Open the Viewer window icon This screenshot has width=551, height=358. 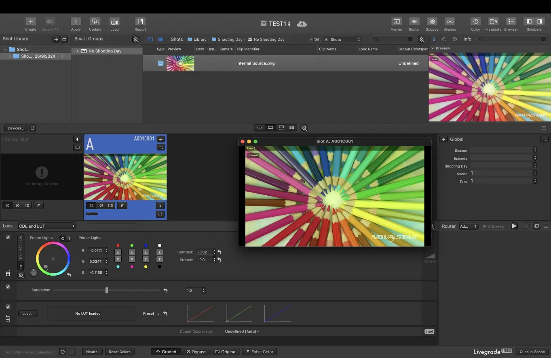pos(397,22)
